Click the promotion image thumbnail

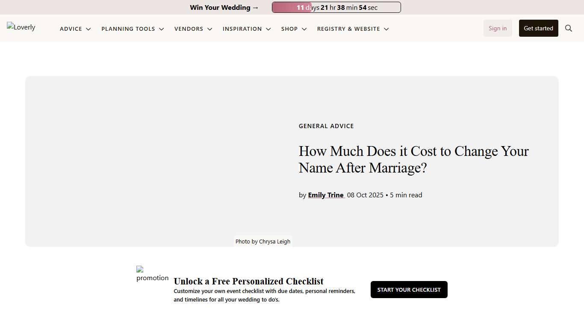[x=152, y=274]
